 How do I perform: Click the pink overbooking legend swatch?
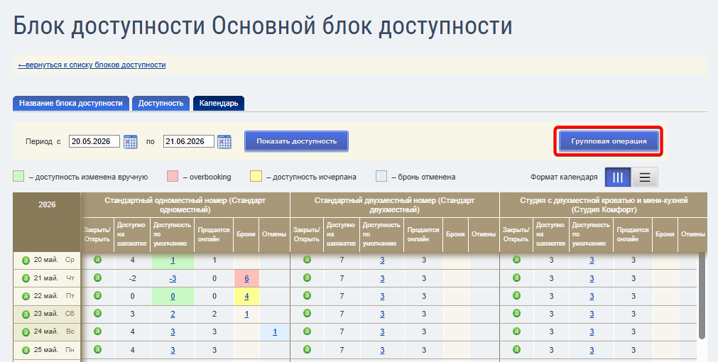click(172, 177)
